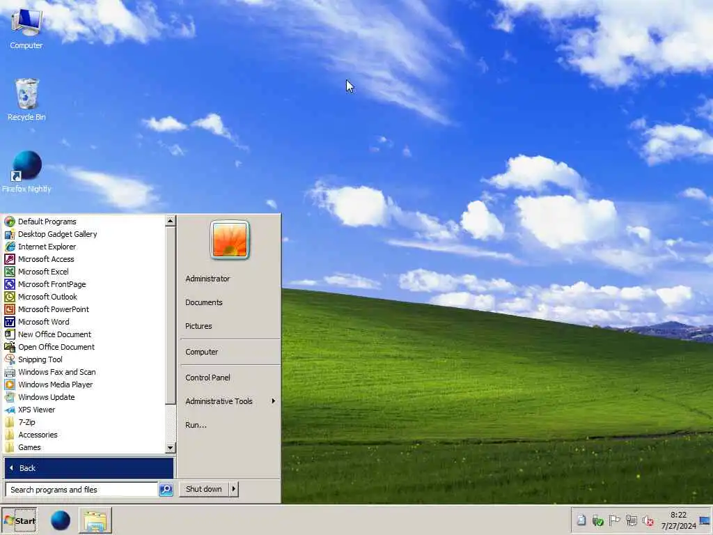Click the Start button

tap(19, 521)
